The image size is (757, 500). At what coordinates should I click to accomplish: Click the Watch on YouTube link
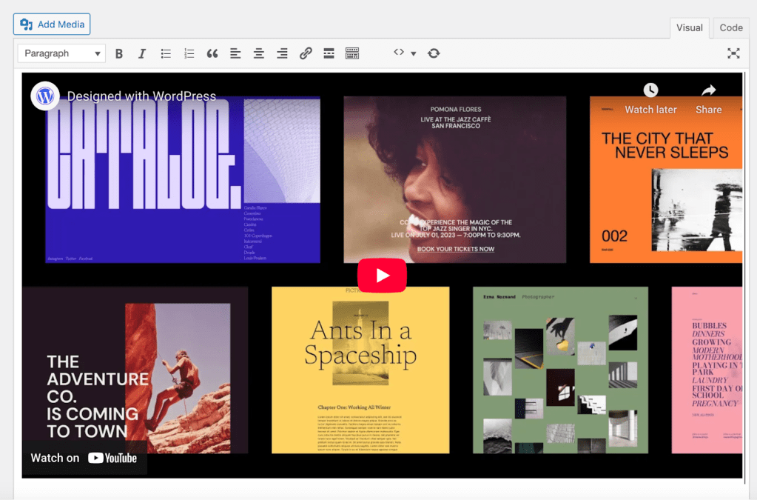point(84,458)
